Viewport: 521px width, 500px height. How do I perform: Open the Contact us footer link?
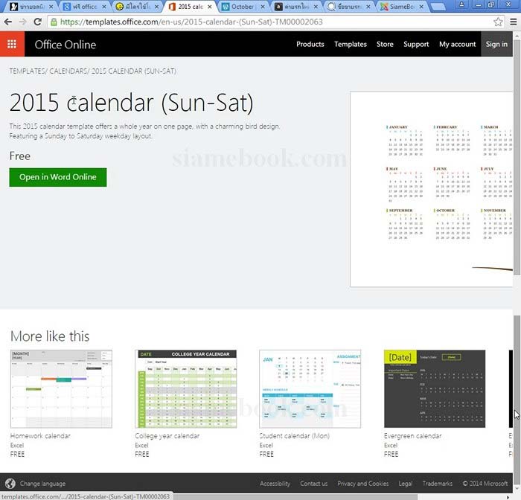click(313, 484)
